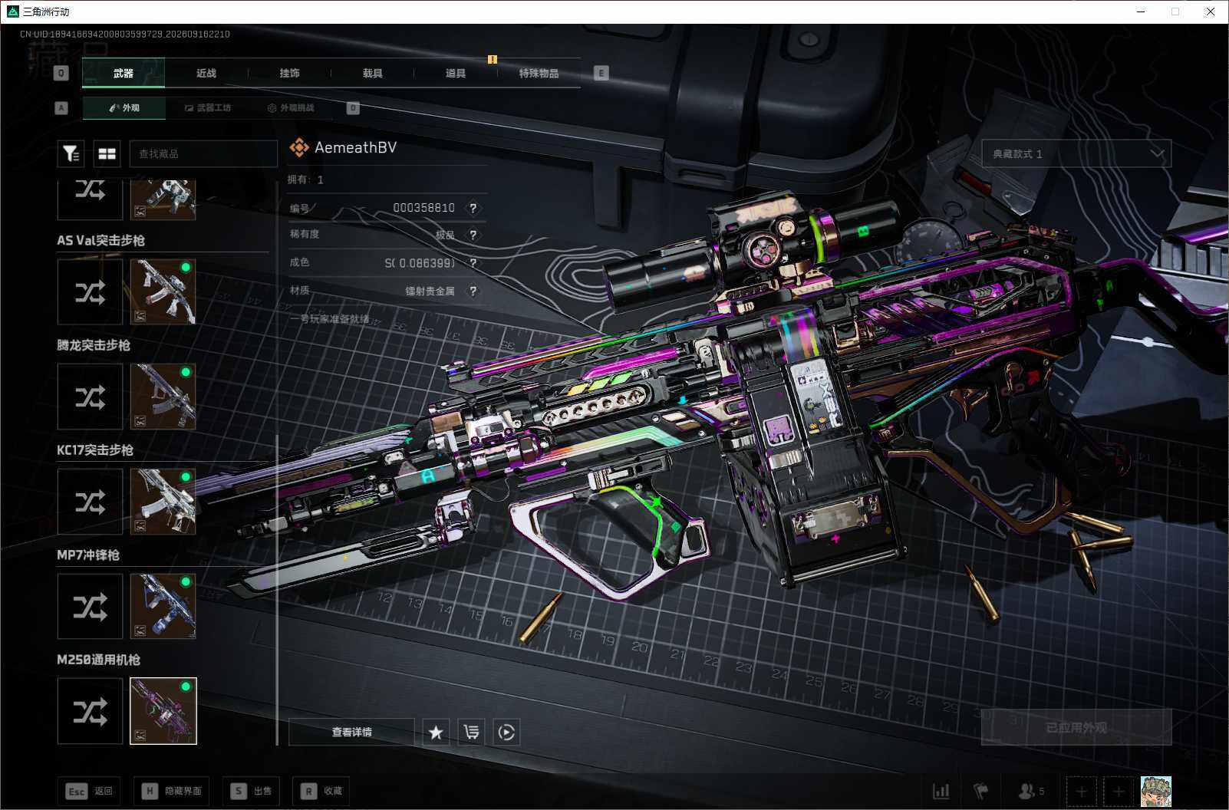Expand the 典藏款式 1 dropdown
Image resolution: width=1229 pixels, height=810 pixels.
coord(1076,153)
